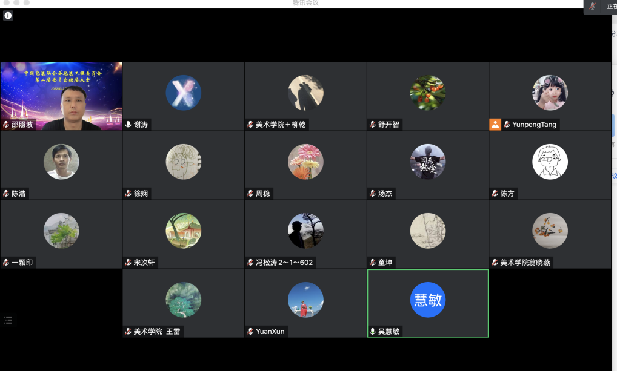Click the 腾讯会议 window title
This screenshot has height=371, width=617.
(x=305, y=3)
